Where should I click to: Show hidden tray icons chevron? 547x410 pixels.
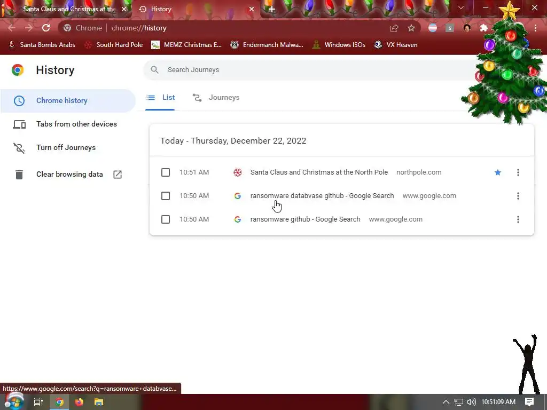[446, 402]
